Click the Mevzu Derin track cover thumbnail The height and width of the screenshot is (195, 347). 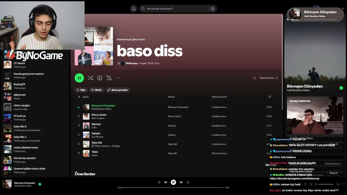[86, 116]
